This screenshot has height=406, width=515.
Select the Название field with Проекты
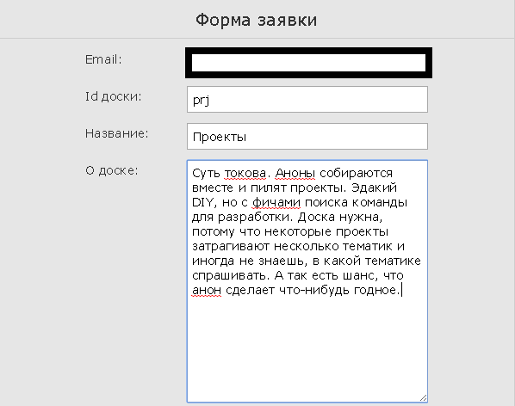coord(307,137)
